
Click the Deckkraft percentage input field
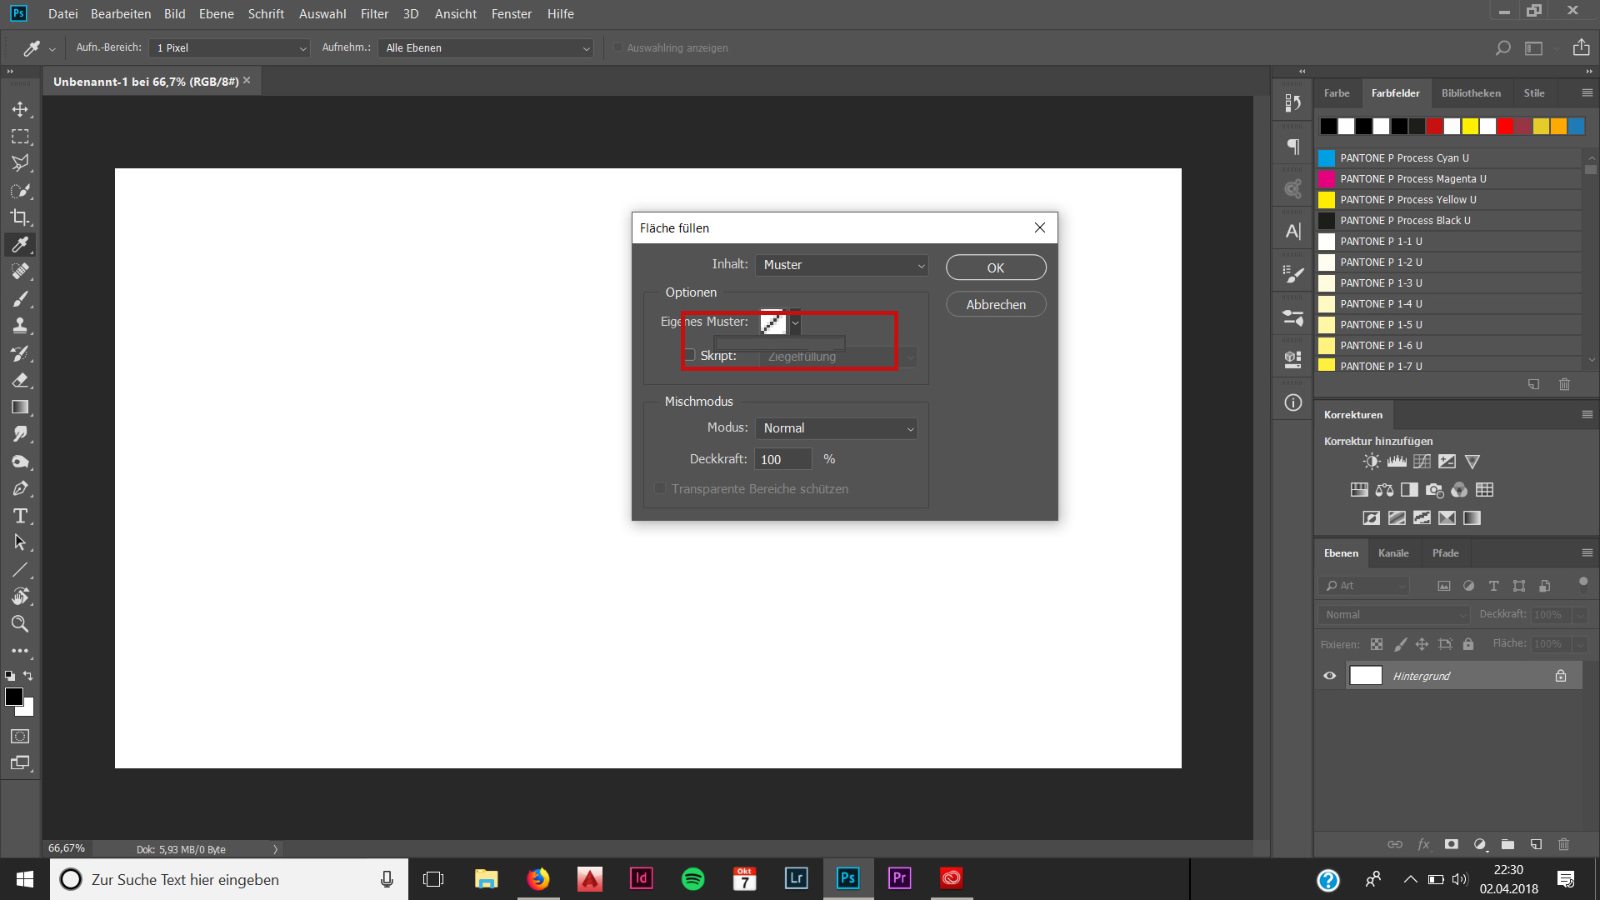pos(785,458)
